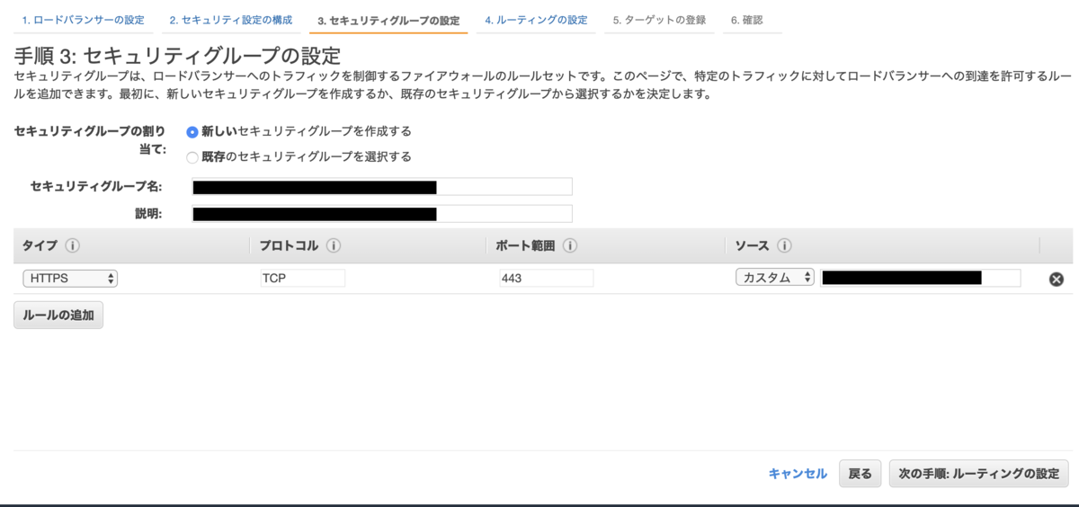Click the info icon next to タイプ

(72, 245)
